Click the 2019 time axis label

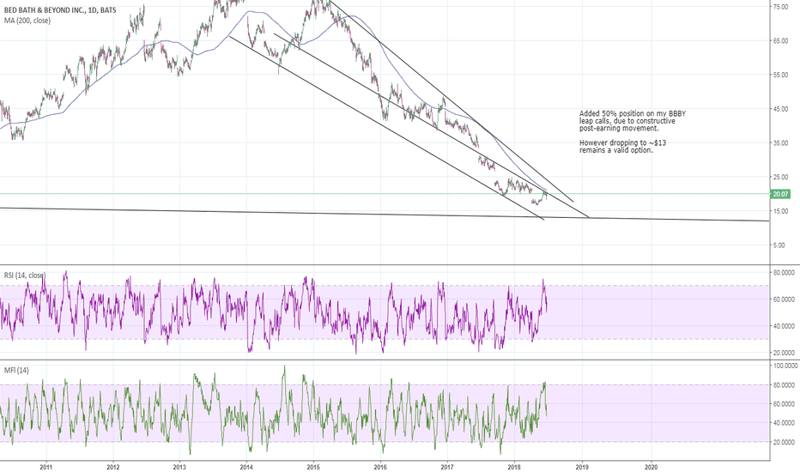coord(582,466)
